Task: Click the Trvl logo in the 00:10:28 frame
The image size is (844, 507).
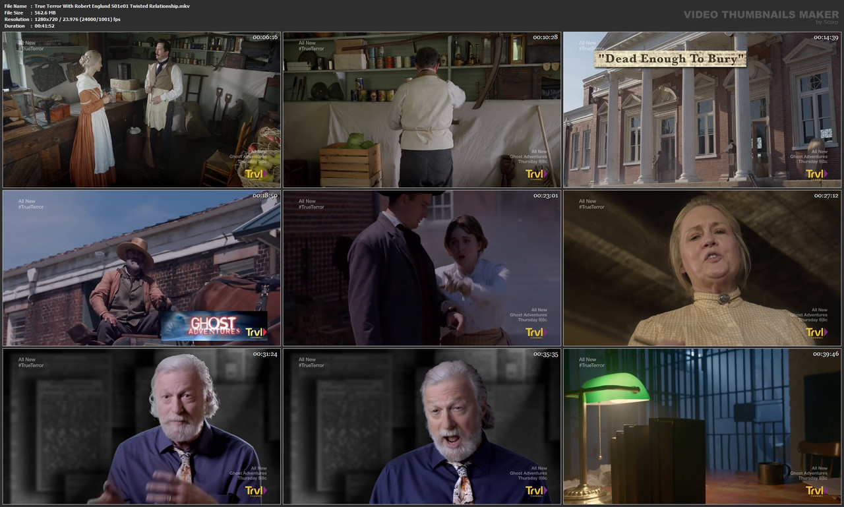Action: tap(536, 175)
